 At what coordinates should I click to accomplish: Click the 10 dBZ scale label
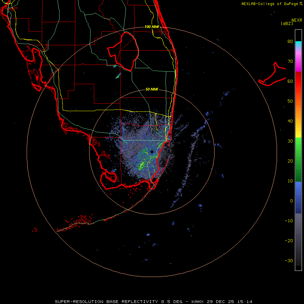(290, 181)
